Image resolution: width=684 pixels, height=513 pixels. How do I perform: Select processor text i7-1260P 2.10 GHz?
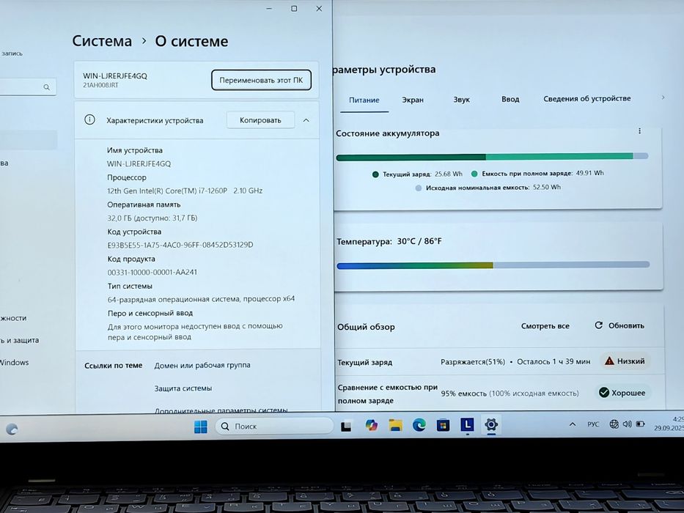185,191
